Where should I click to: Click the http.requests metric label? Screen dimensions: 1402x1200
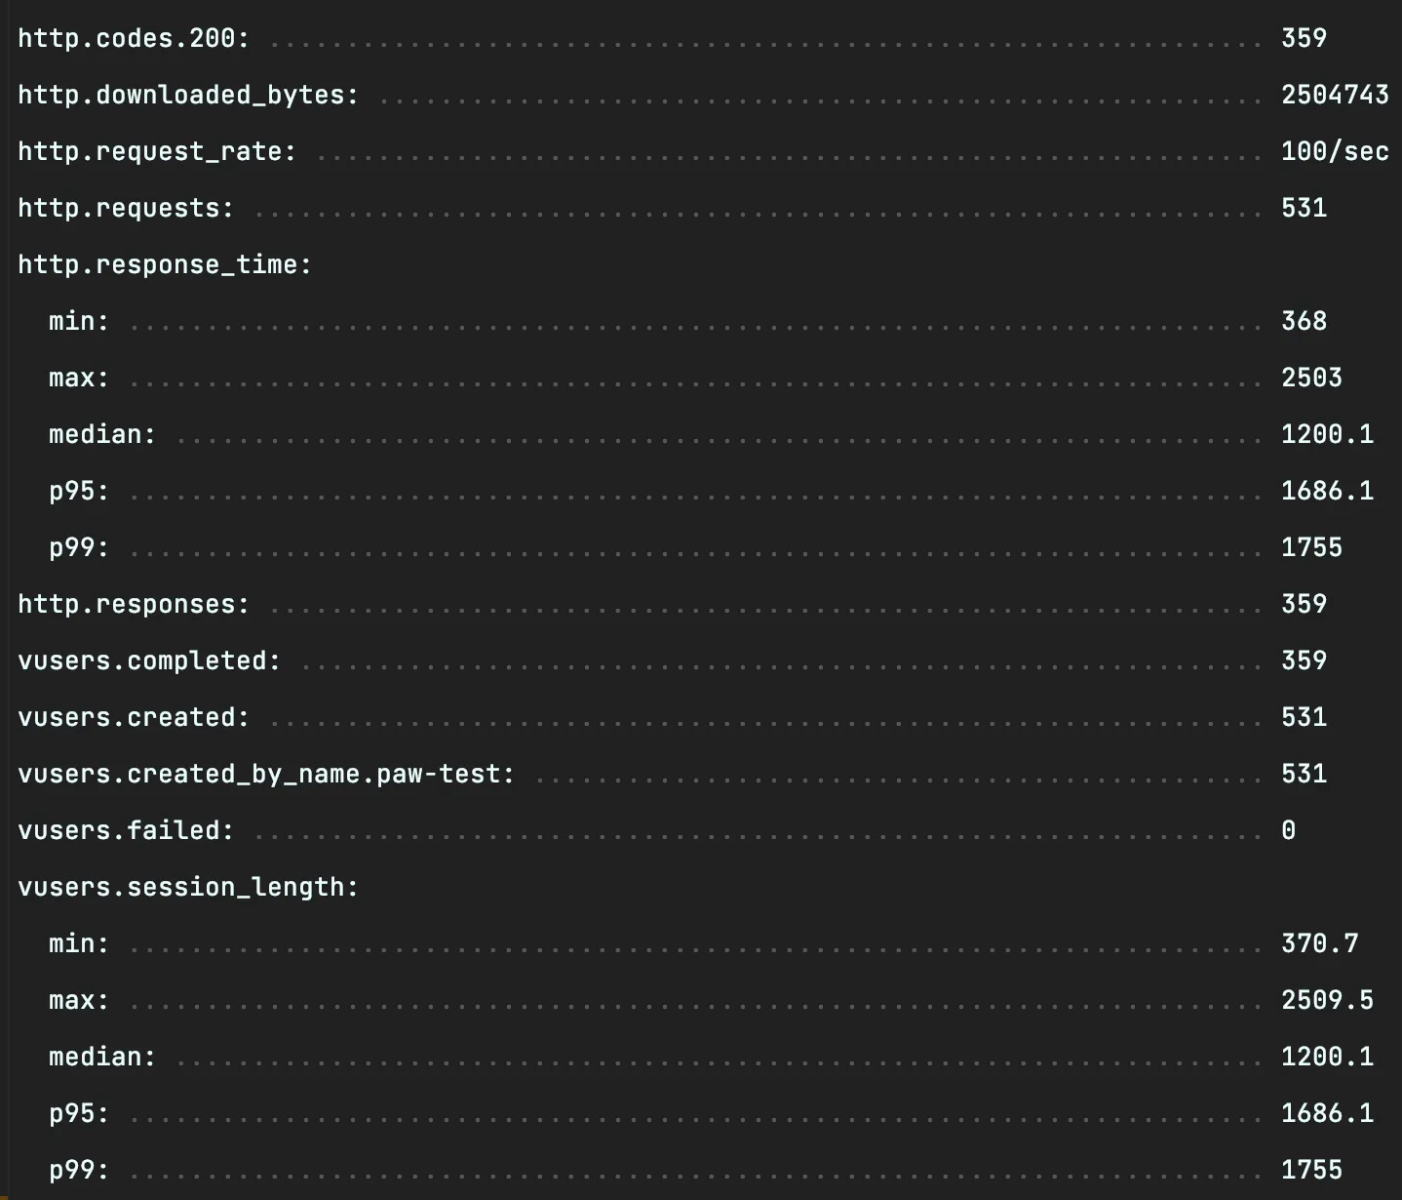(126, 208)
